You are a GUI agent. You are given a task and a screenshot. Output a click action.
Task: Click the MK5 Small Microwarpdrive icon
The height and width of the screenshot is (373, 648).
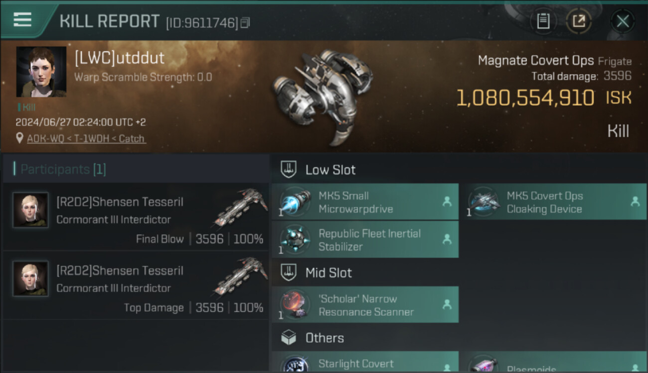(x=295, y=202)
